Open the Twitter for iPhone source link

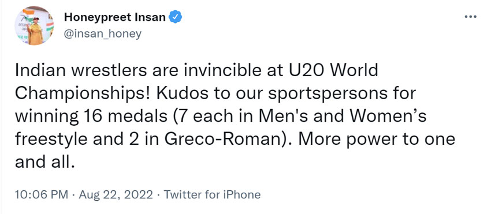point(213,194)
